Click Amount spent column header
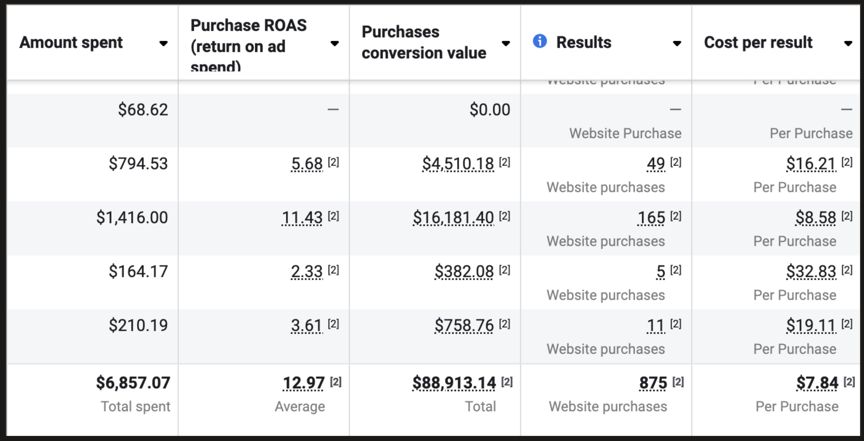This screenshot has width=864, height=441. pyautogui.click(x=71, y=42)
